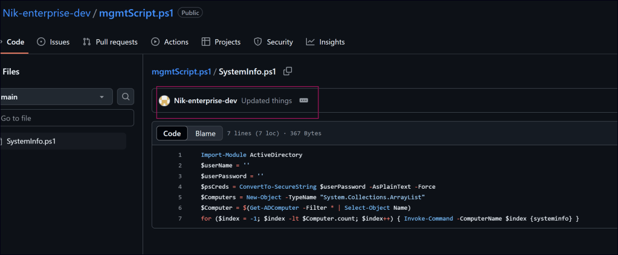
Task: Click mgmtScript.ps1 in the file breadcrumb
Action: [x=181, y=71]
